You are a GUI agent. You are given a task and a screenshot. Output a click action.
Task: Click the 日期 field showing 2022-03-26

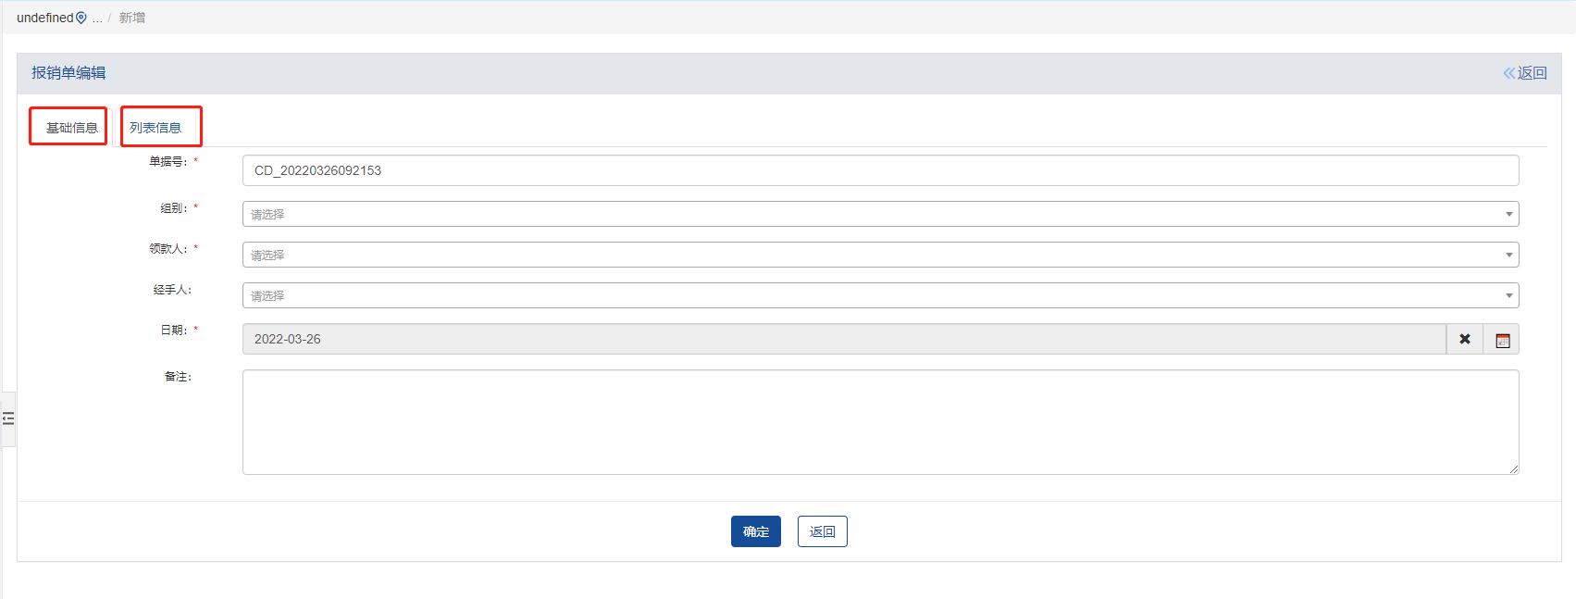(x=842, y=339)
